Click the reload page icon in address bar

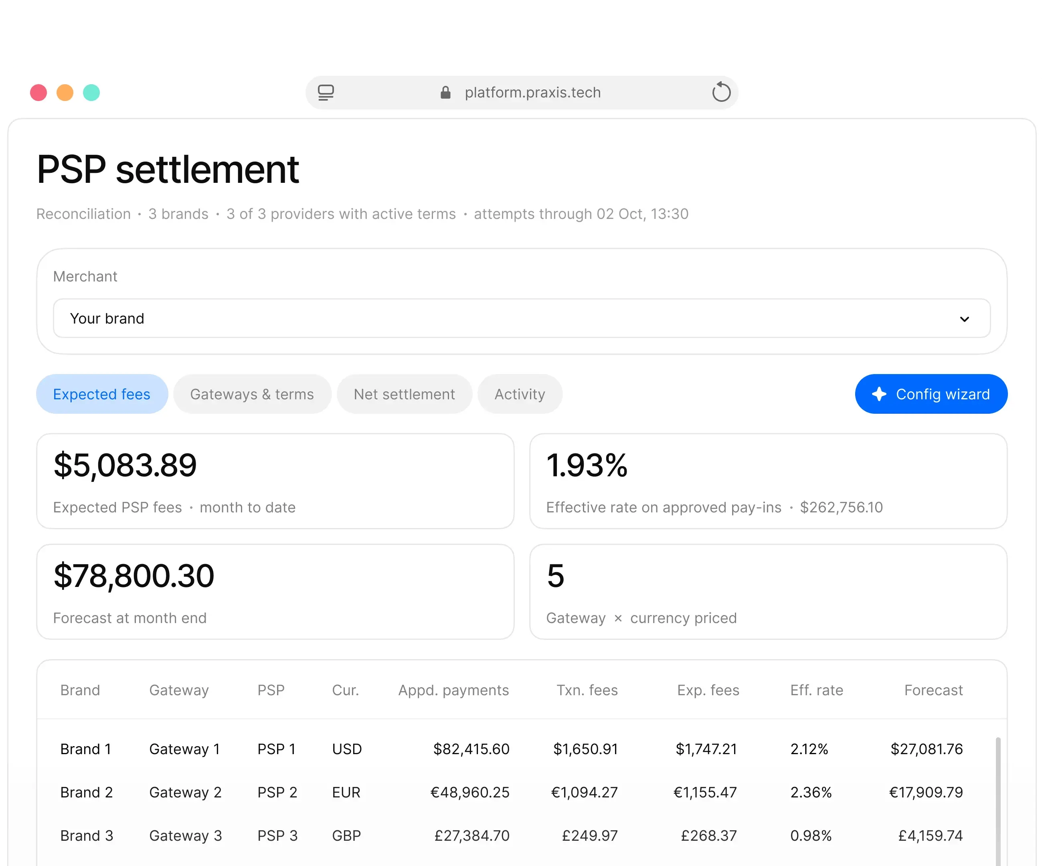point(721,92)
